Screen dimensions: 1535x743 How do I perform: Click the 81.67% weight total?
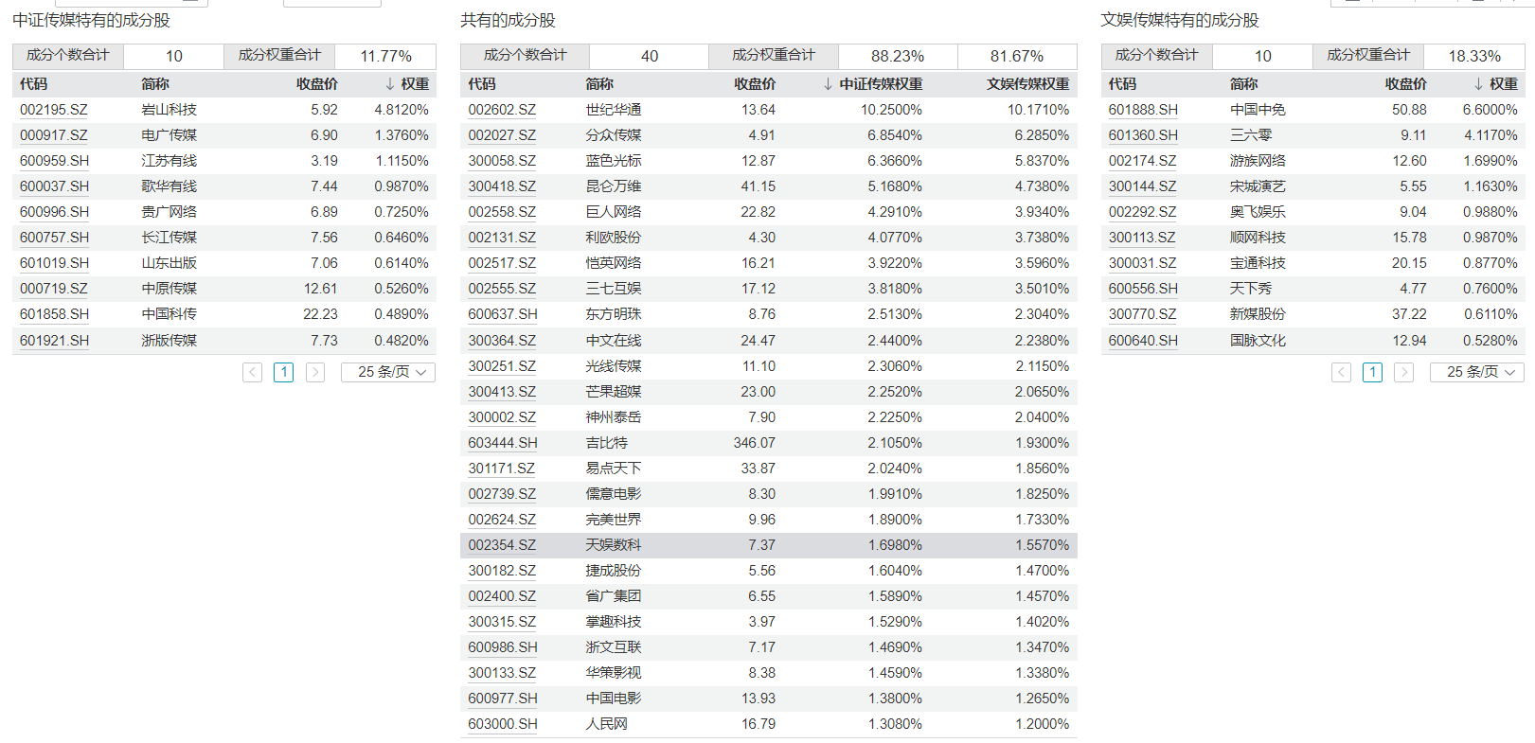coord(1017,57)
